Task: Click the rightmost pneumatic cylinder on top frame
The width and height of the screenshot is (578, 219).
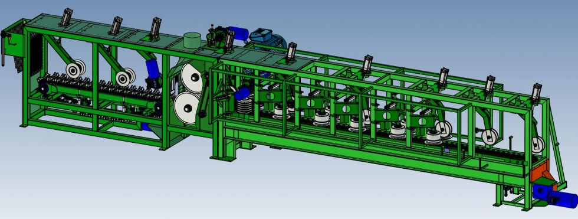Action: [536, 93]
